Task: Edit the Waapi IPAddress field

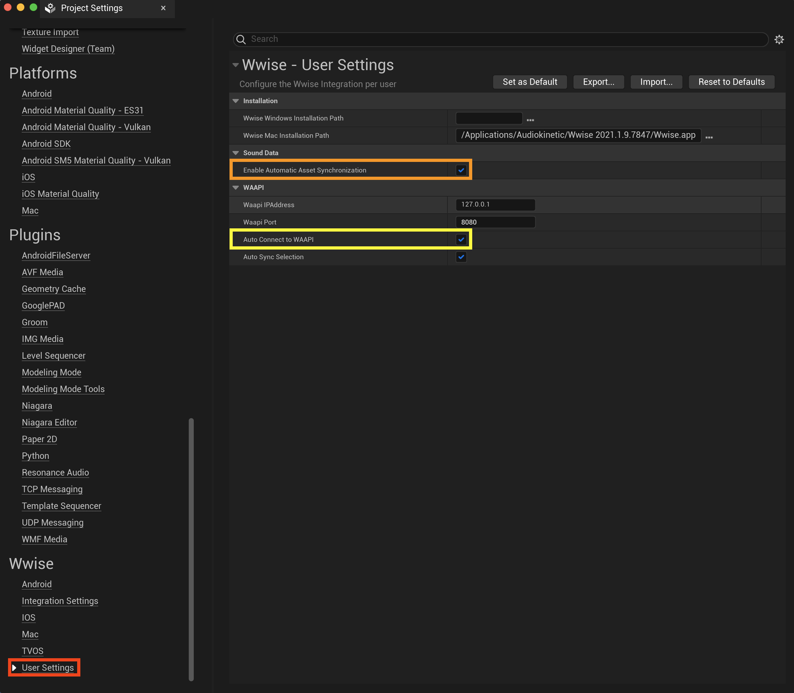Action: click(495, 205)
